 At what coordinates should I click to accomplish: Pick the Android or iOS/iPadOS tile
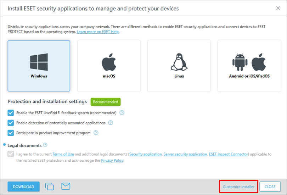click(x=249, y=66)
